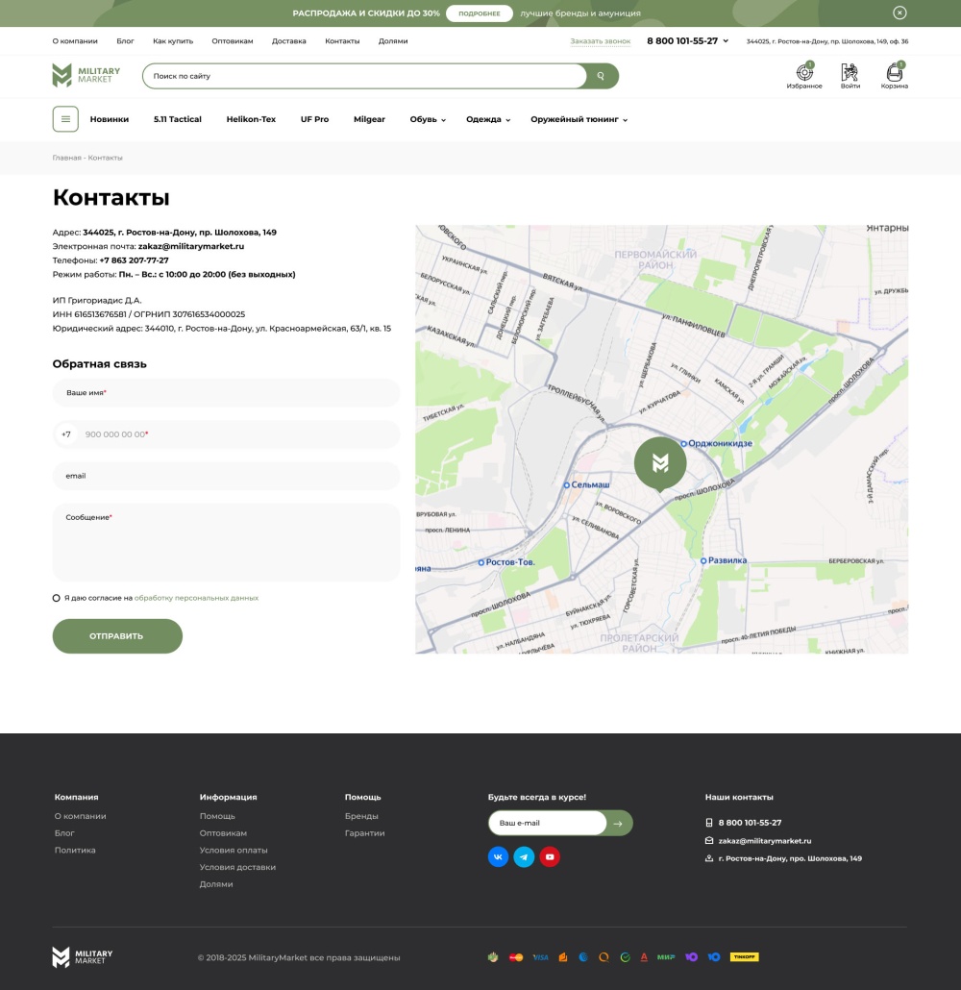Open the Доставка top menu item
This screenshot has width=961, height=990.
point(288,41)
